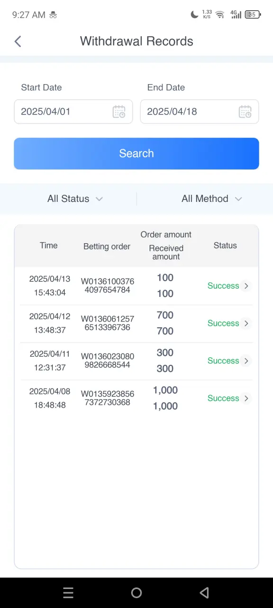Select order W01360230809826668544
The image size is (273, 608).
click(108, 361)
